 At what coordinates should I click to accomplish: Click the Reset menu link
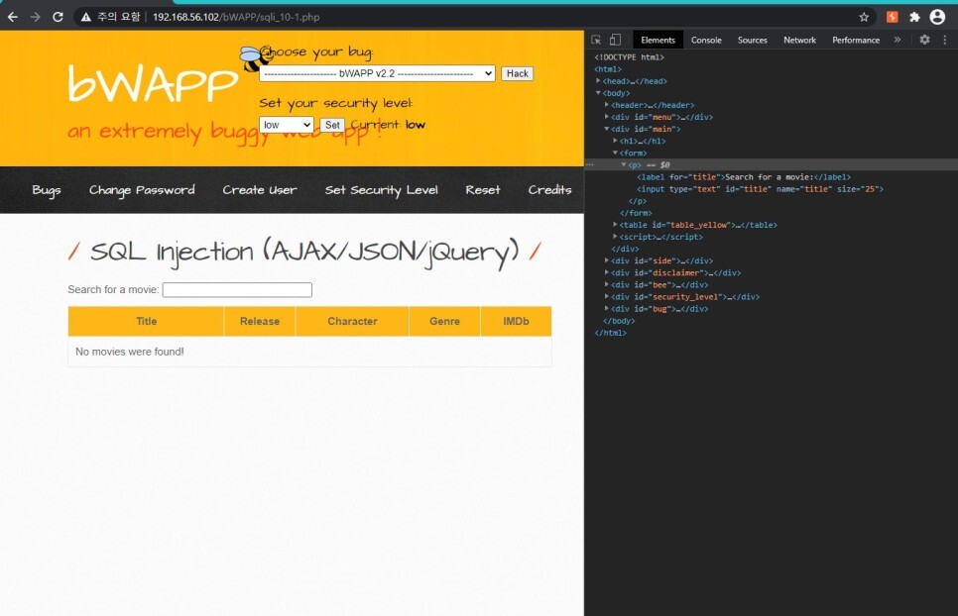click(483, 190)
